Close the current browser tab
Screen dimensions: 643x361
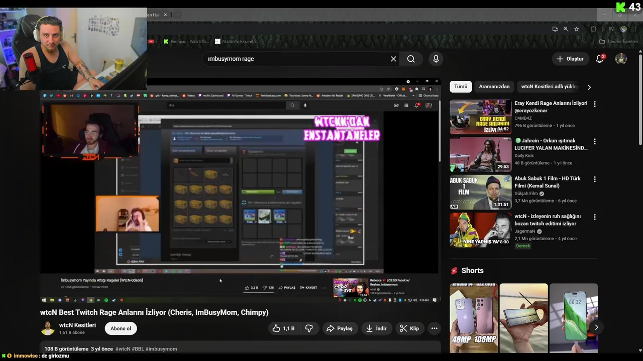pyautogui.click(x=165, y=15)
